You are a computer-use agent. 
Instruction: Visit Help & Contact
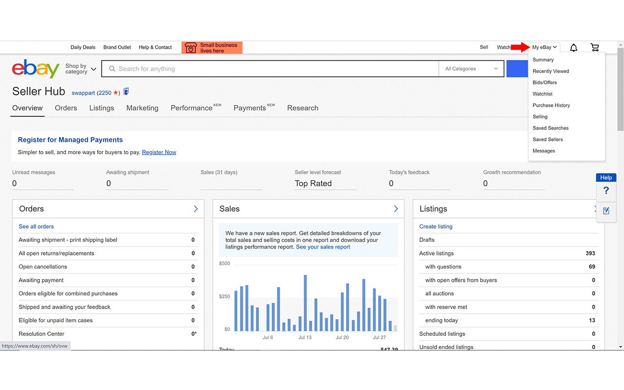[155, 47]
